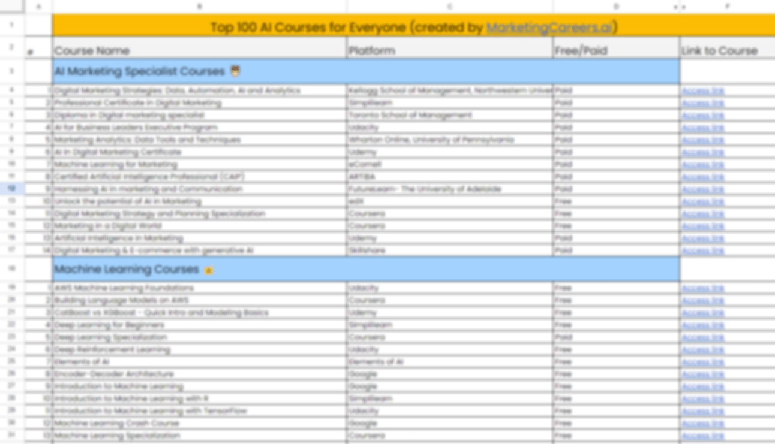The height and width of the screenshot is (444, 775).
Task: Select cell 'Digital Marketing Strategy and Planning Specialization'
Action: click(x=199, y=214)
